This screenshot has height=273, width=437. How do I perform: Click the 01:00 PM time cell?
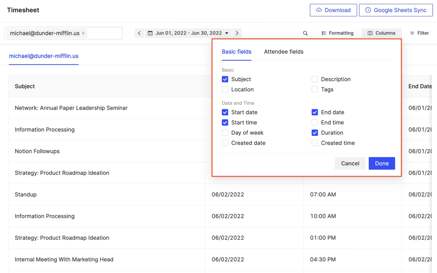(323, 238)
